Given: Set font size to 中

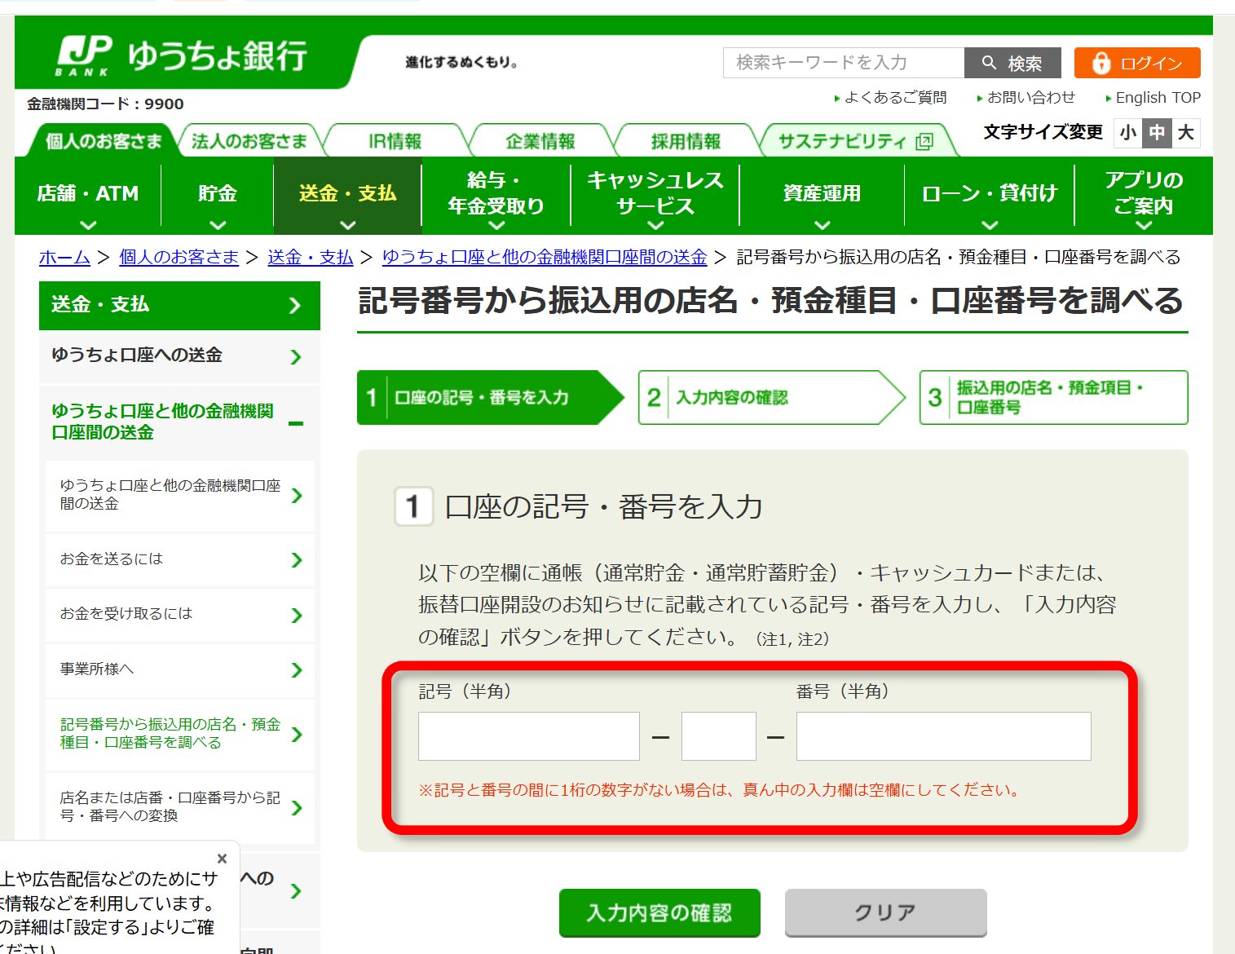Looking at the screenshot, I should 1157,133.
